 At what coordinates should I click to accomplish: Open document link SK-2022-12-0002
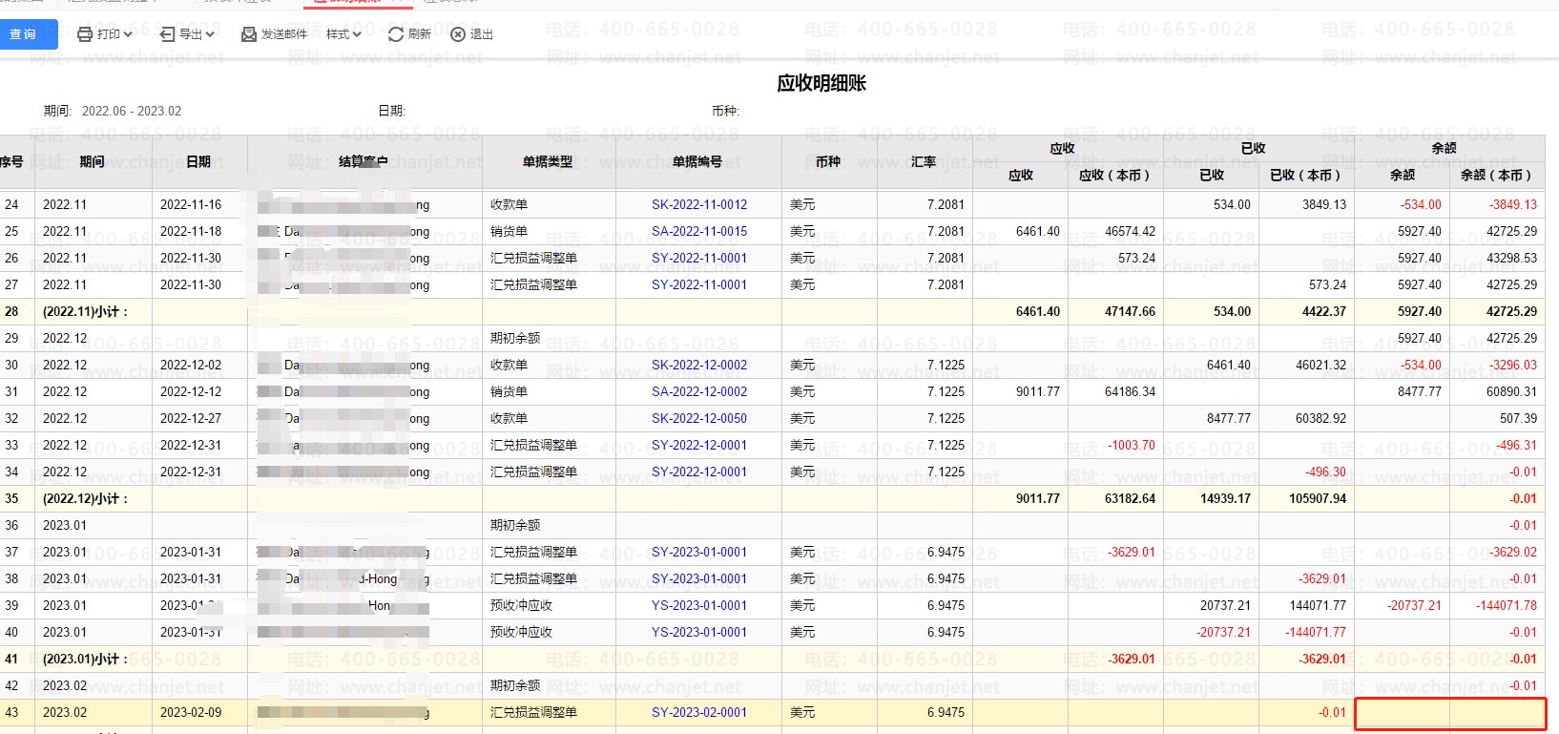699,365
